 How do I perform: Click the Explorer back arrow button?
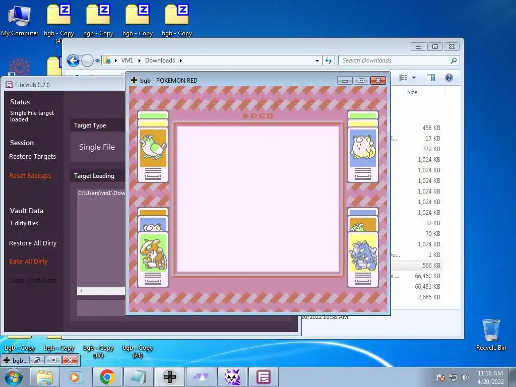73,60
